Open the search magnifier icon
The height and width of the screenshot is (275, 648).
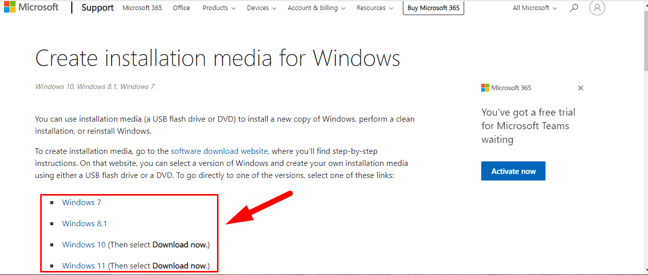(x=574, y=8)
